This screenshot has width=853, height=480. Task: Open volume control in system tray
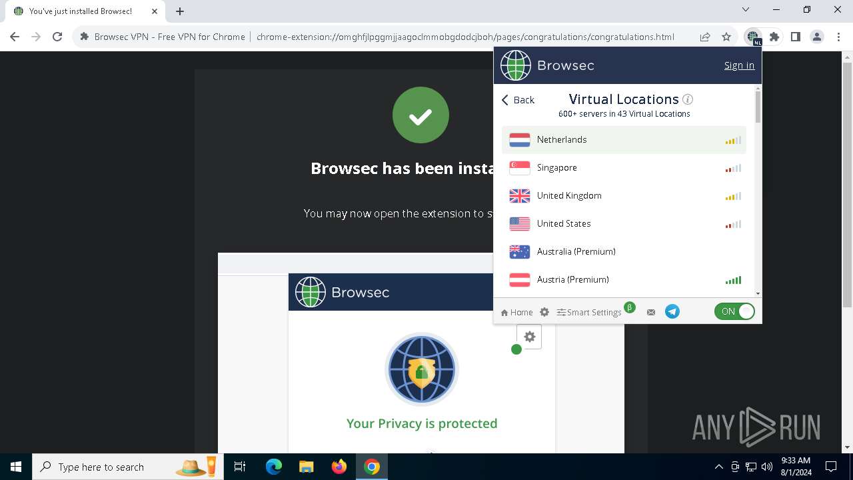pyautogui.click(x=767, y=467)
